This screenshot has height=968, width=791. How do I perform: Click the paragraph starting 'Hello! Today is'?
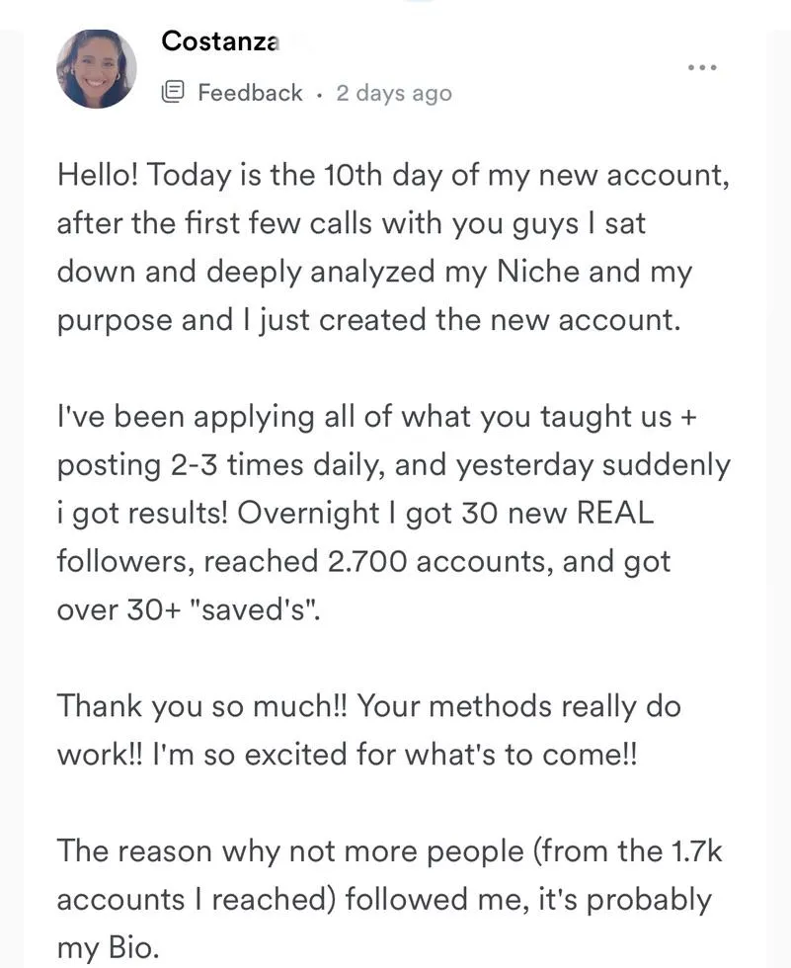393,248
